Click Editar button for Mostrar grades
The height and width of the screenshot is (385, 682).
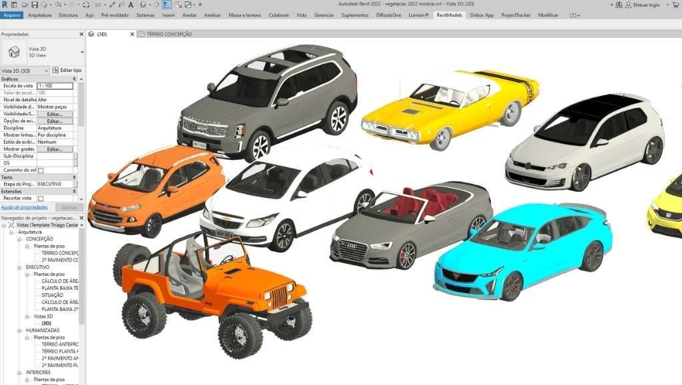(54, 149)
